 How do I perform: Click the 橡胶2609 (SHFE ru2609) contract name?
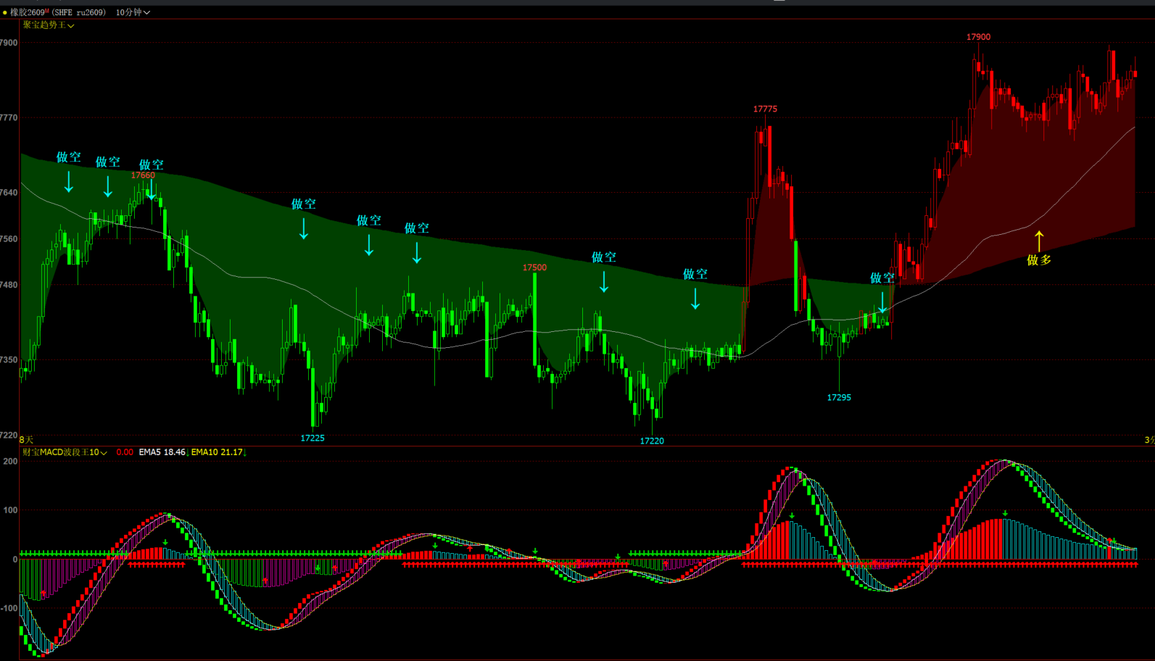click(57, 12)
